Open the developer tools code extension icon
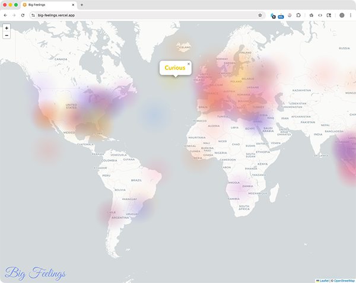Viewport: 356px width, 283px height. pos(320,15)
